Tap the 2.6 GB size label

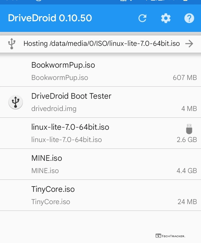click(186, 140)
